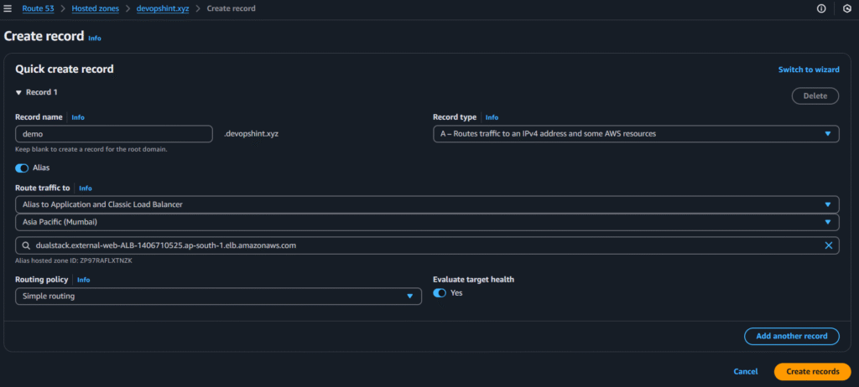Click the Cancel button
The width and height of the screenshot is (859, 387).
746,372
